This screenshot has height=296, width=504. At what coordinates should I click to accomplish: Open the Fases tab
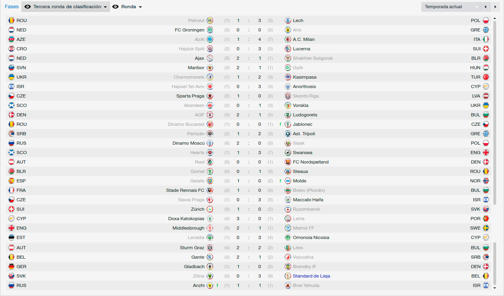tap(12, 7)
